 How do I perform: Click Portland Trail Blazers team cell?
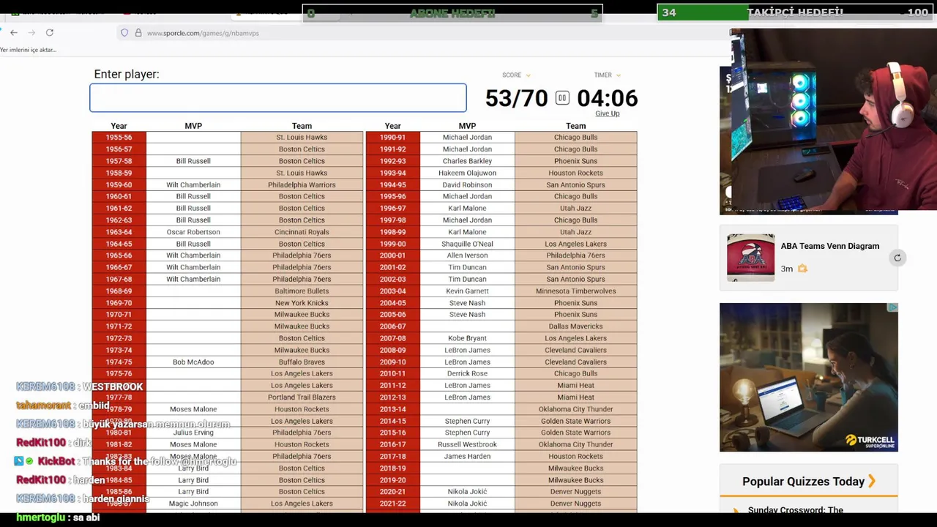(x=302, y=397)
